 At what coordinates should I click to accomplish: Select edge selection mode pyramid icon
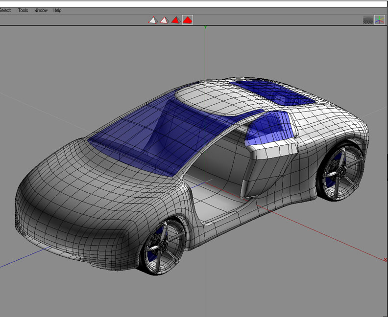(164, 20)
